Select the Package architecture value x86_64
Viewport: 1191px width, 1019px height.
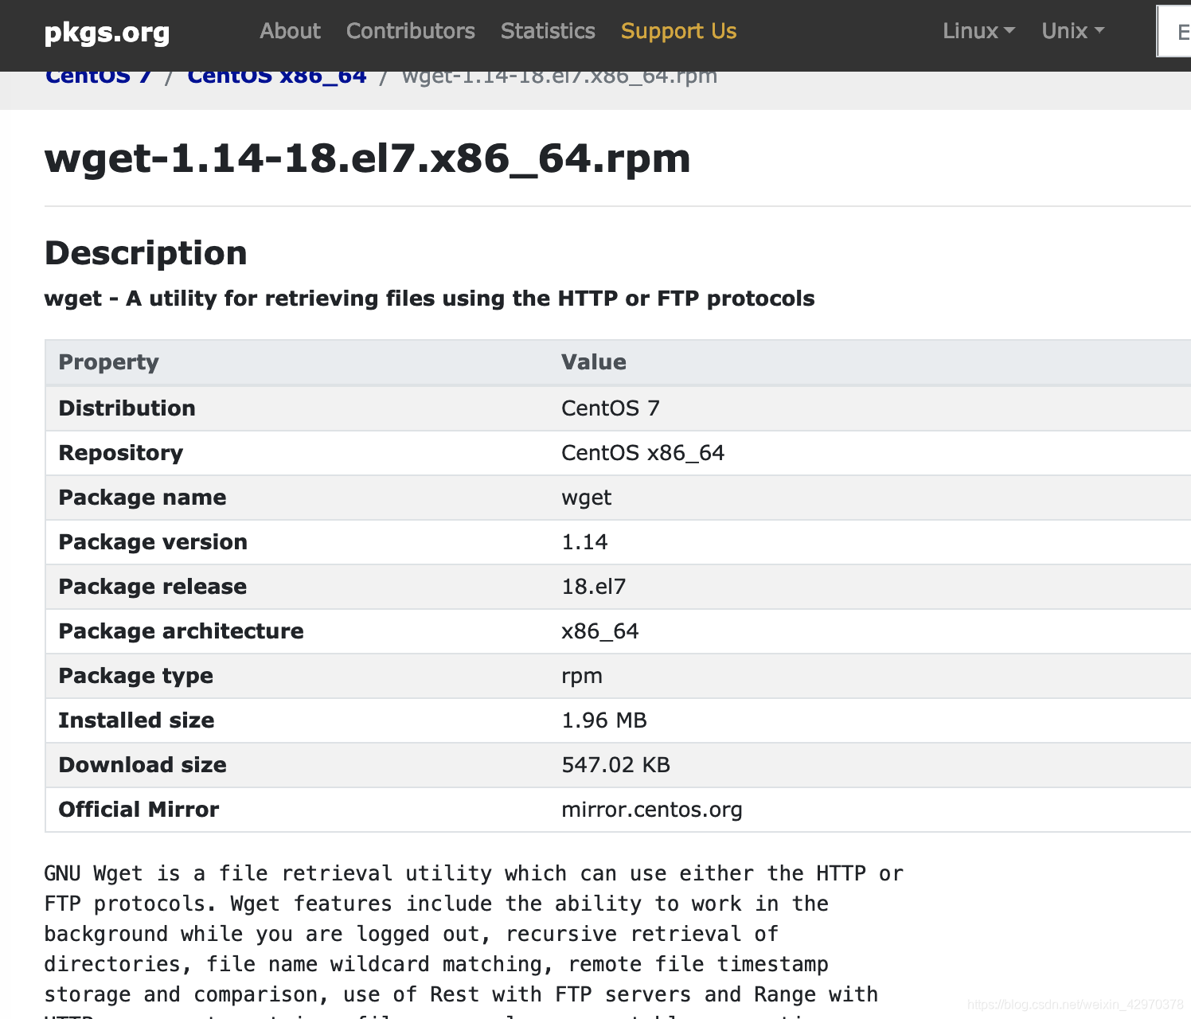[x=600, y=631]
